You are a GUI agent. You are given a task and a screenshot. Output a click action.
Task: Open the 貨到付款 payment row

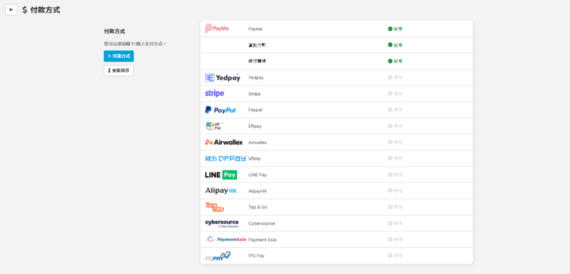(x=257, y=45)
